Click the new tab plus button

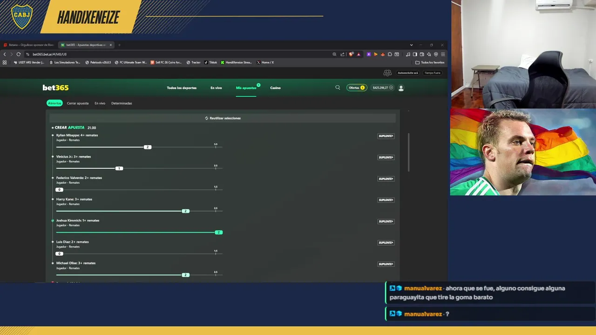(x=119, y=45)
